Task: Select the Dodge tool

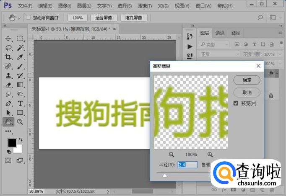Action: pos(20,94)
